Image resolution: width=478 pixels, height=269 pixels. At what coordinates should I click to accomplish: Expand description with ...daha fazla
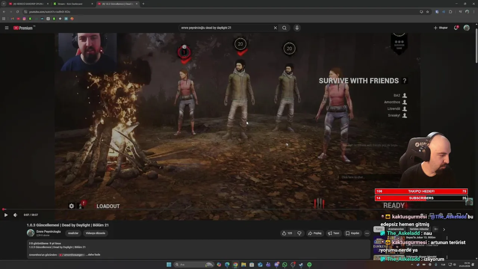tap(93, 255)
